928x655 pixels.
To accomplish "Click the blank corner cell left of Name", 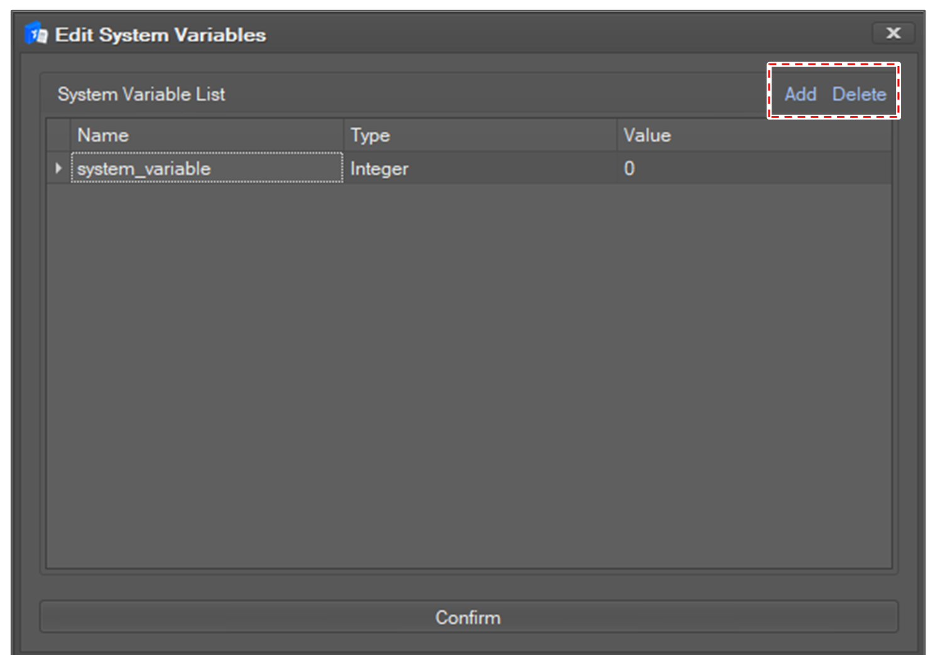I will pos(58,135).
